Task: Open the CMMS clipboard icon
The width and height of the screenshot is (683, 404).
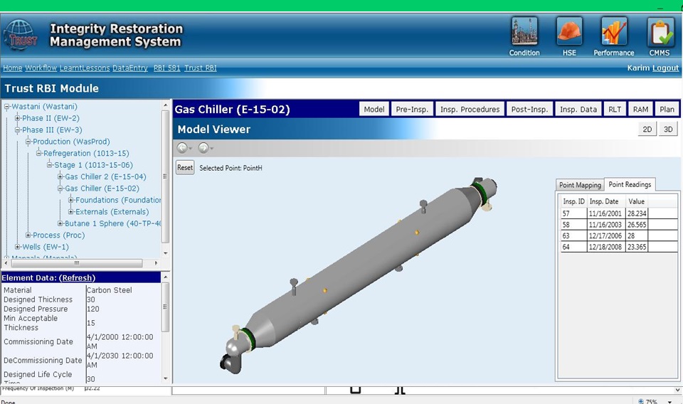Action: coord(660,32)
